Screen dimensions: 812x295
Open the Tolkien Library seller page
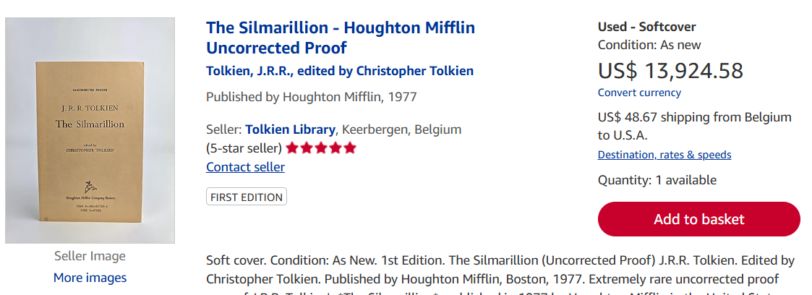[x=290, y=130]
